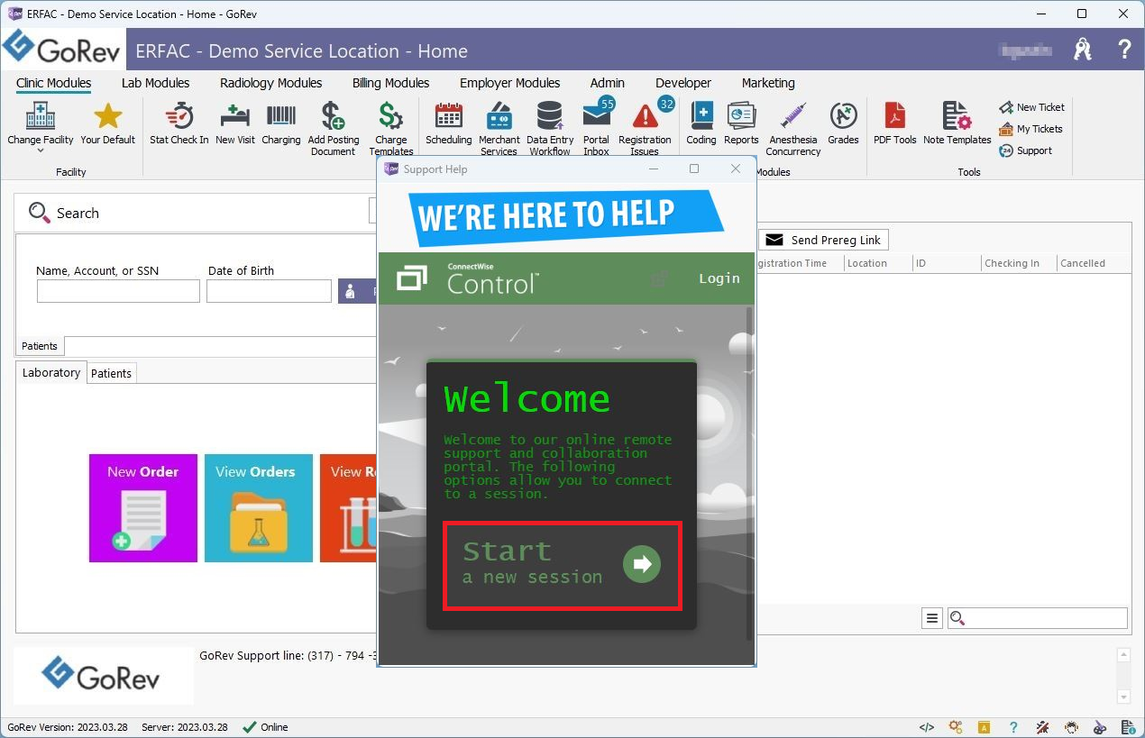Select the Marketing tab
Screen dimensions: 1145x738
tap(768, 83)
